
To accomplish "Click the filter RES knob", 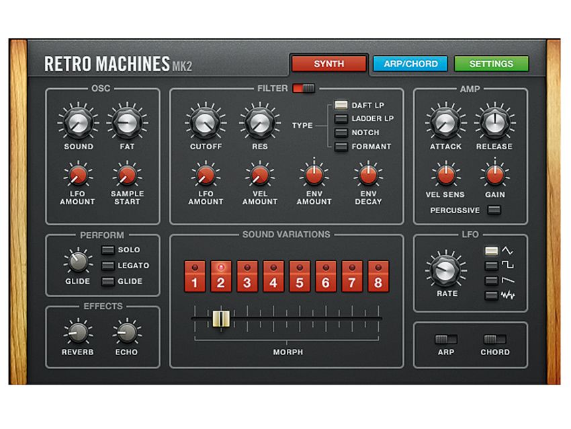I will coord(260,123).
